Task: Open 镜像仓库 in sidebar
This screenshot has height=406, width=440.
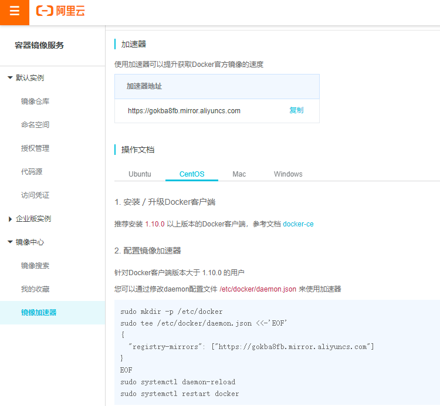Action: 35,101
